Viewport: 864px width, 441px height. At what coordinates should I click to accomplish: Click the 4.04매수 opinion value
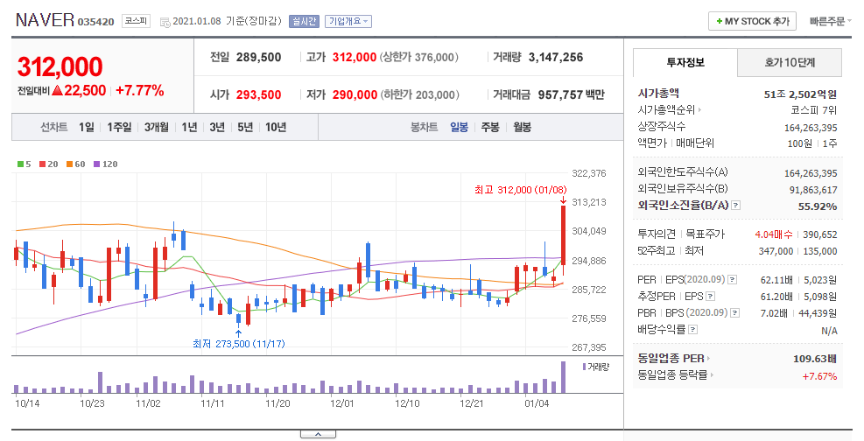(x=774, y=234)
